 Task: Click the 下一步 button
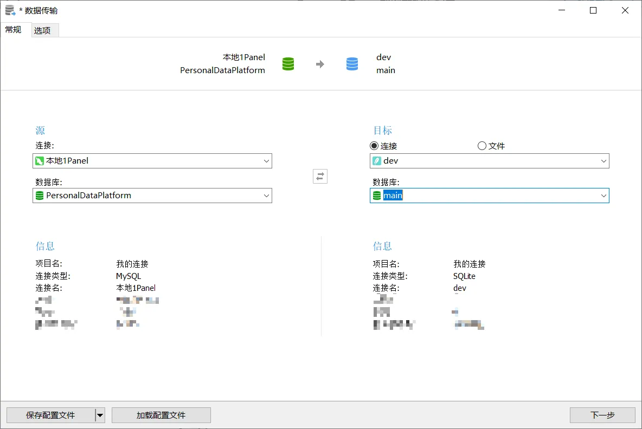tap(602, 415)
